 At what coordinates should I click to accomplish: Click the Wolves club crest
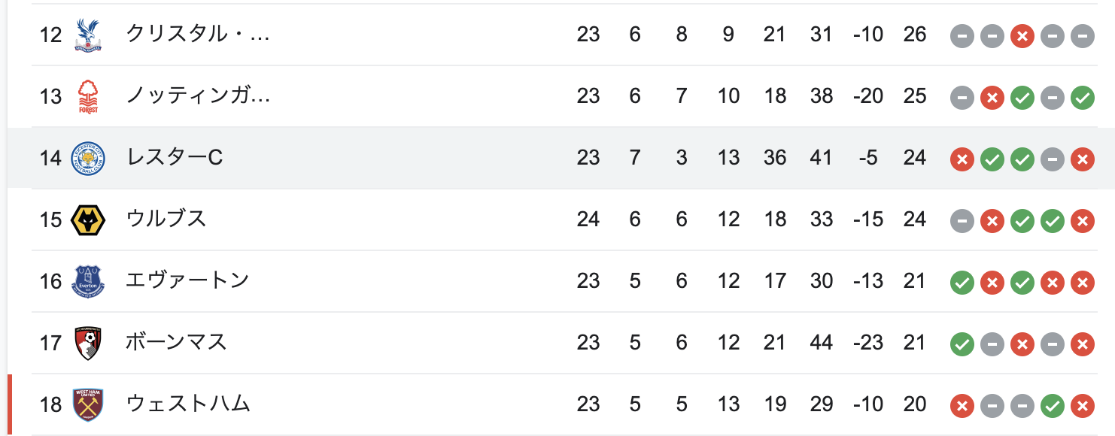[x=88, y=220]
